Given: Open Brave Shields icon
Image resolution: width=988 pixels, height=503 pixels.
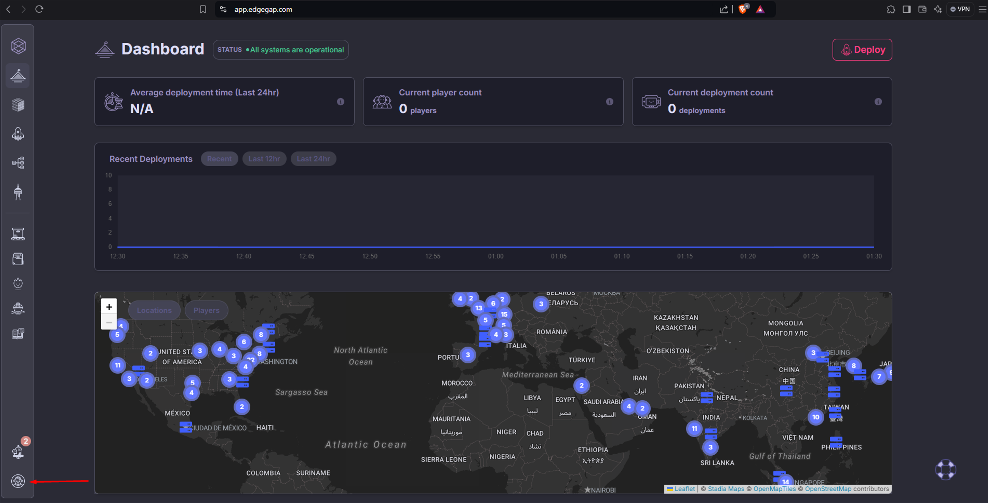Looking at the screenshot, I should pos(743,9).
